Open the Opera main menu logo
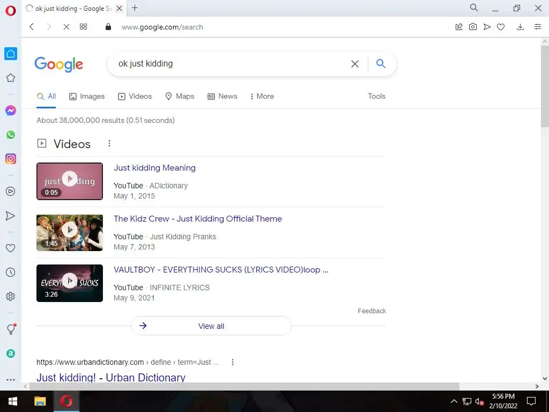 point(11,10)
